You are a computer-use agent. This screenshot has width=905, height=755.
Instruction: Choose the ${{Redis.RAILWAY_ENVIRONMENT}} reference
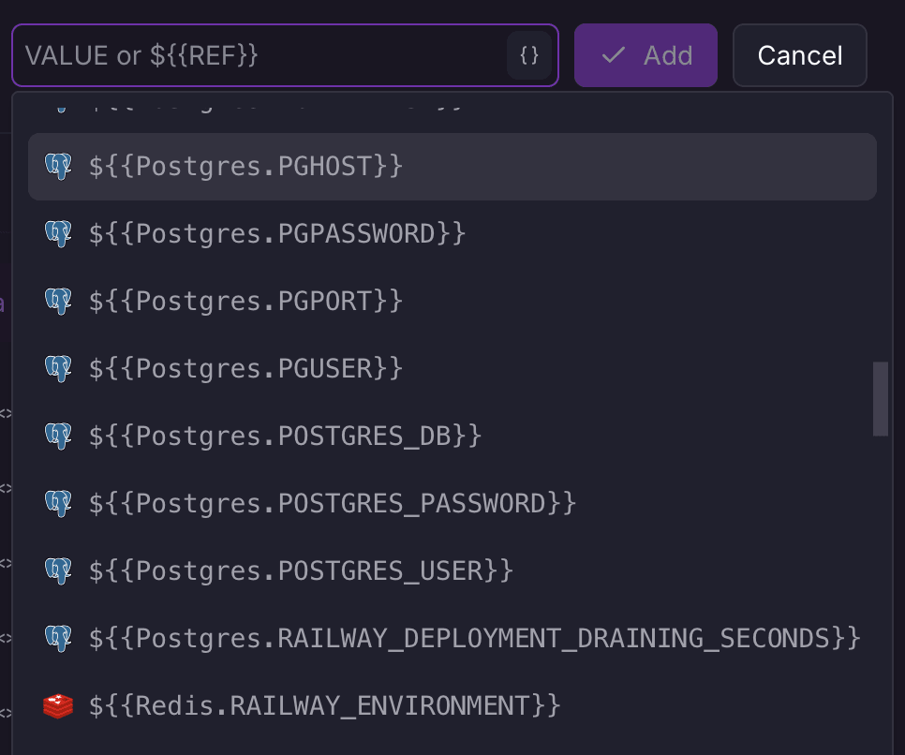[324, 706]
